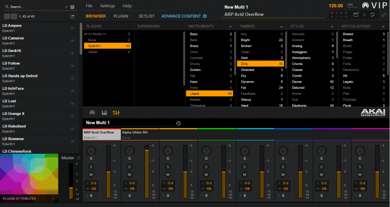Open plugin window pop-out icon
This screenshot has height=207, width=390.
tap(356, 15)
